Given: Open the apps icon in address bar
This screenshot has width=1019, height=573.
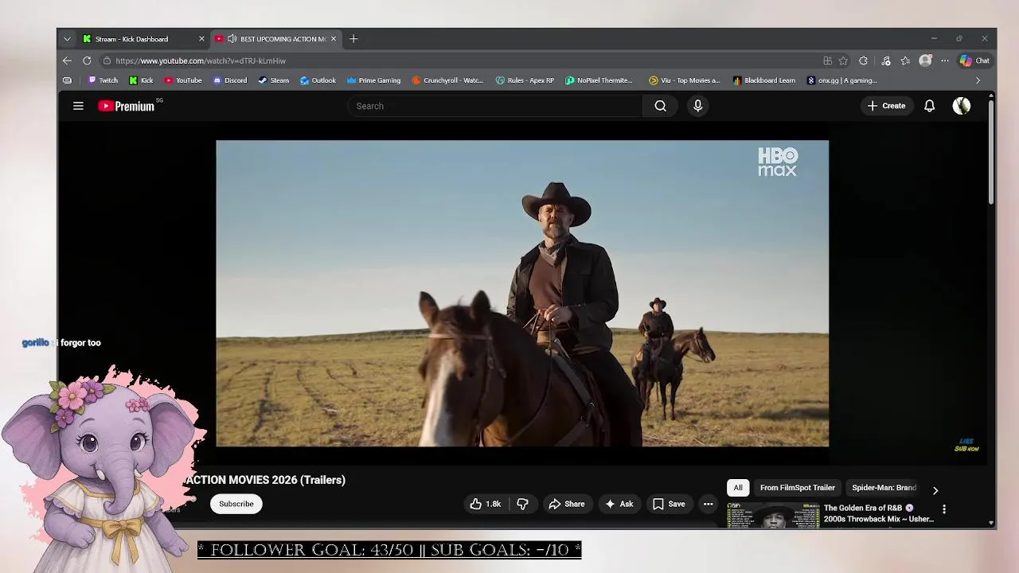Looking at the screenshot, I should pyautogui.click(x=828, y=60).
